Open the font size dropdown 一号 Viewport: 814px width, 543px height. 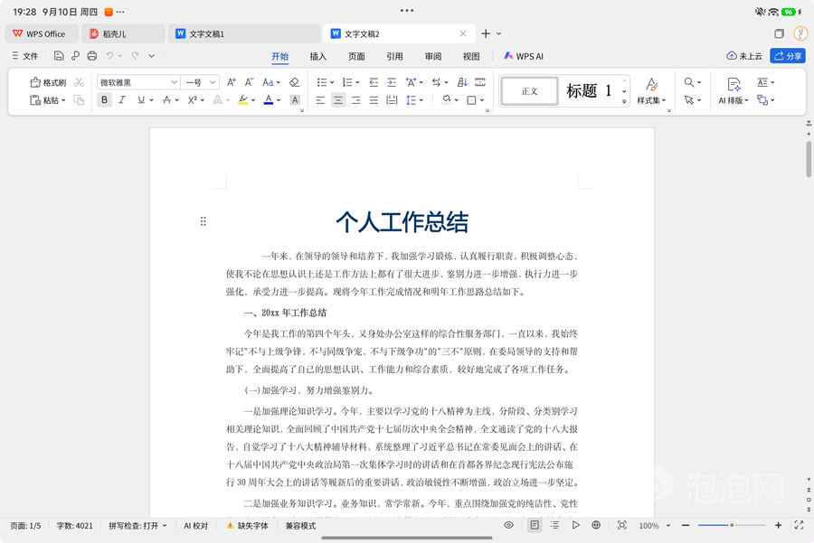click(201, 82)
